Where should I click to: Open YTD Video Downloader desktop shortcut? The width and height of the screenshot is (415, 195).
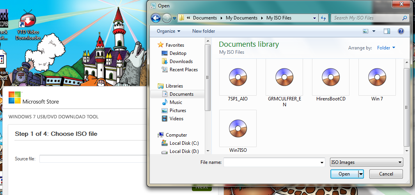pos(28,26)
